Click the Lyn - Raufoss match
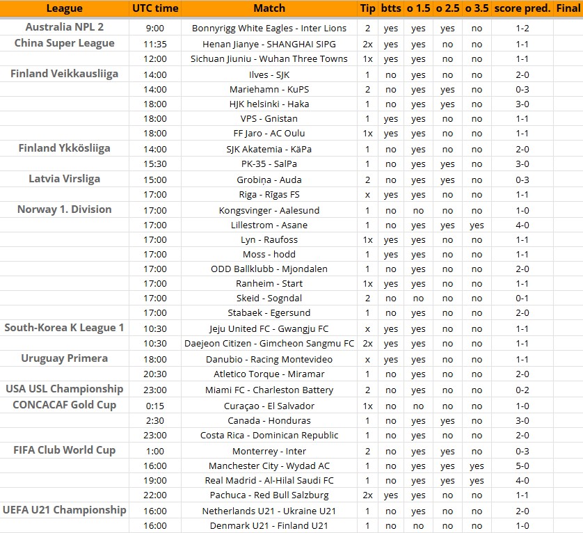Image resolution: width=583 pixels, height=533 pixels. (269, 239)
